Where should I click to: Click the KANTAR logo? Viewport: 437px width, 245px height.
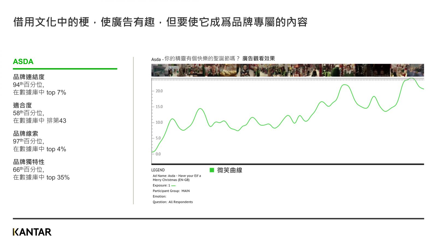pos(32,232)
